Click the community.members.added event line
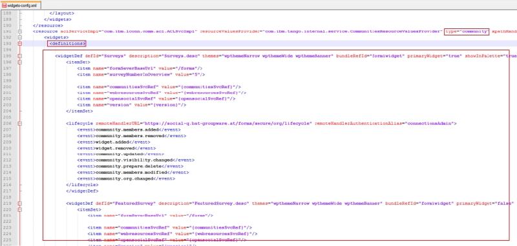Image resolution: width=517 pixels, height=246 pixels. pos(129,129)
